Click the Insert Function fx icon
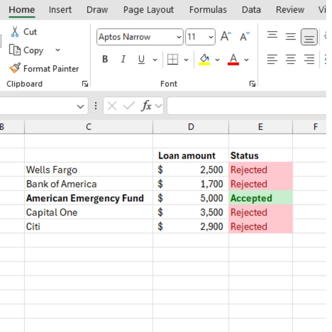The width and height of the screenshot is (332, 332). coord(146,106)
